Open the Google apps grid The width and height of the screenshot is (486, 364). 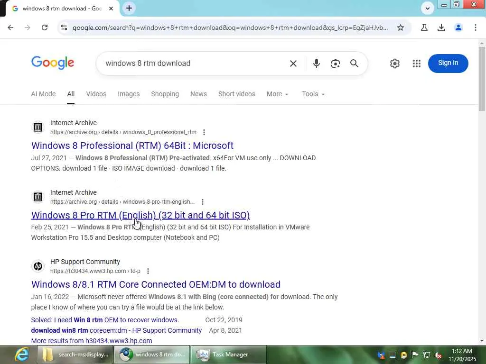tap(417, 64)
